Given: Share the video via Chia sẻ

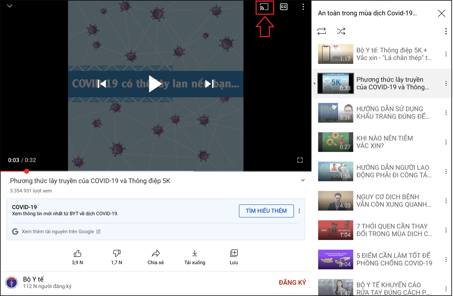Looking at the screenshot, I should [155, 257].
